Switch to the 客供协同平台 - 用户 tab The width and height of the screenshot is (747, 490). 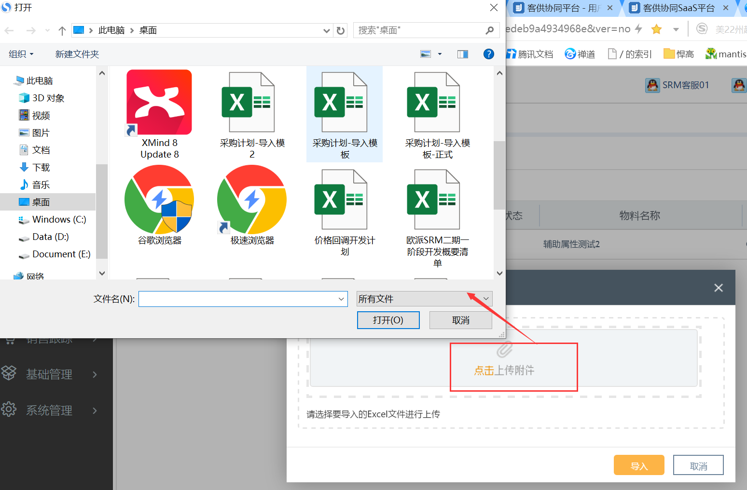coord(563,8)
